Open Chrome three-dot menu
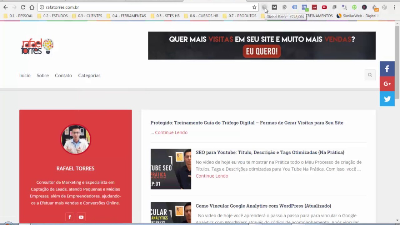Screen dimensions: 400x225 click(x=394, y=7)
